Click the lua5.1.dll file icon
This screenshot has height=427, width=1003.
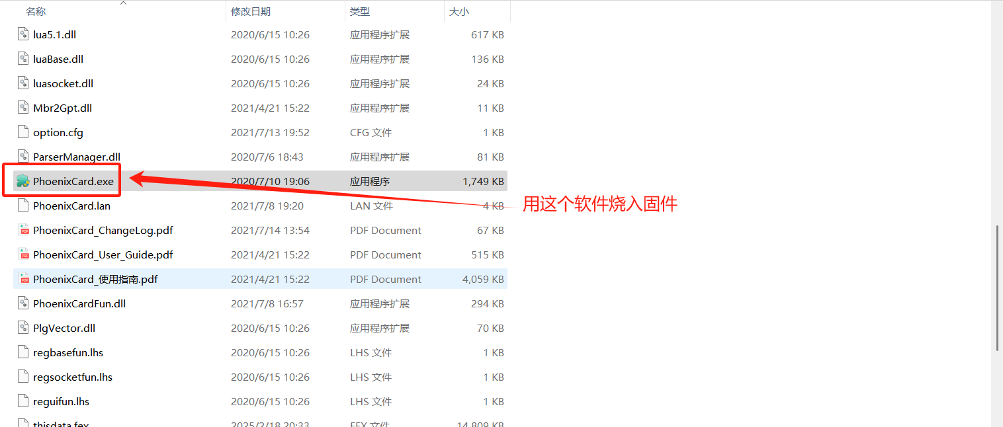23,34
